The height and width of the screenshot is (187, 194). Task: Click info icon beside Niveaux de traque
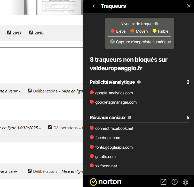pyautogui.click(x=156, y=24)
